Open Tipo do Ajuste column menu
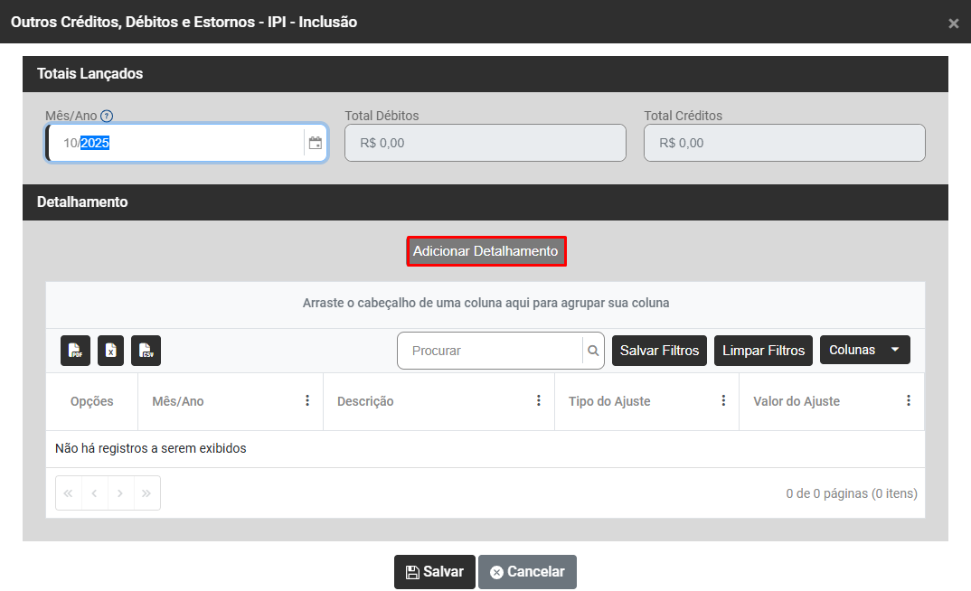This screenshot has width=971, height=591. (x=723, y=401)
